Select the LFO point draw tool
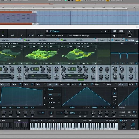139x139 pixels. 115,94
